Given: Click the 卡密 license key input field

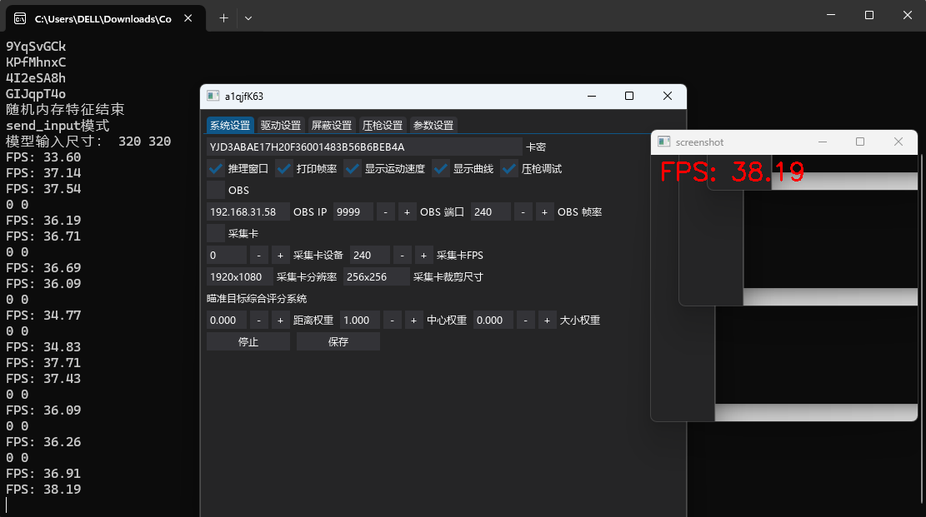Looking at the screenshot, I should [x=358, y=147].
